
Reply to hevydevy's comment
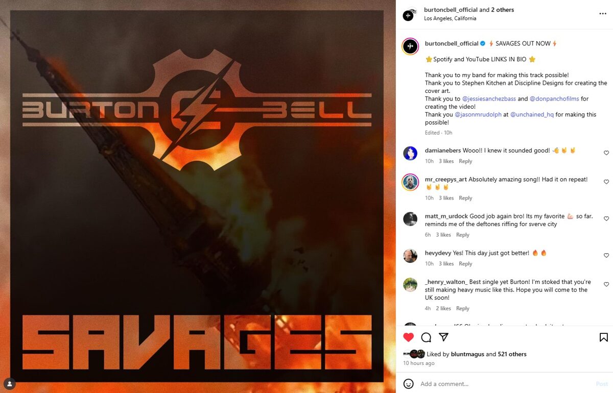(x=465, y=264)
